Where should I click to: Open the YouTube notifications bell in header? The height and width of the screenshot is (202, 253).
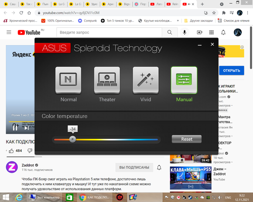point(223,32)
